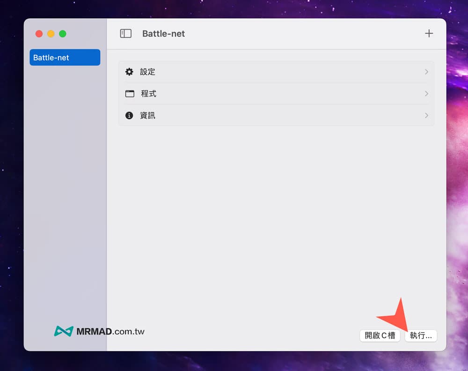Toggle the sidebar with the toolbar icon

(125, 34)
